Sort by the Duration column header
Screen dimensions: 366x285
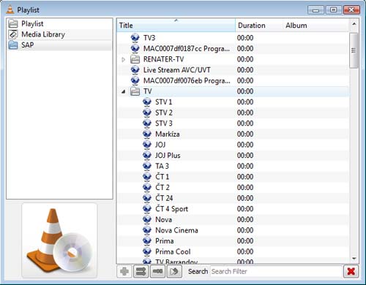pyautogui.click(x=259, y=26)
